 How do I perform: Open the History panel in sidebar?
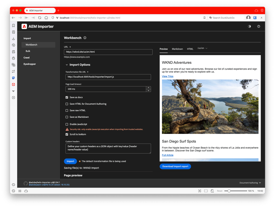[x=14, y=45]
